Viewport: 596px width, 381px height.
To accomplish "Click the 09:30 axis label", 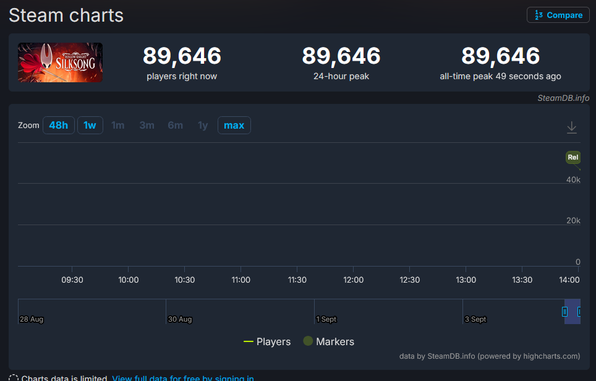I will [72, 280].
